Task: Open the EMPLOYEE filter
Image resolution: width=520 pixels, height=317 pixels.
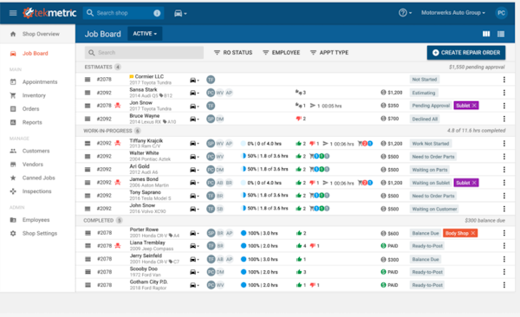Action: coord(281,53)
